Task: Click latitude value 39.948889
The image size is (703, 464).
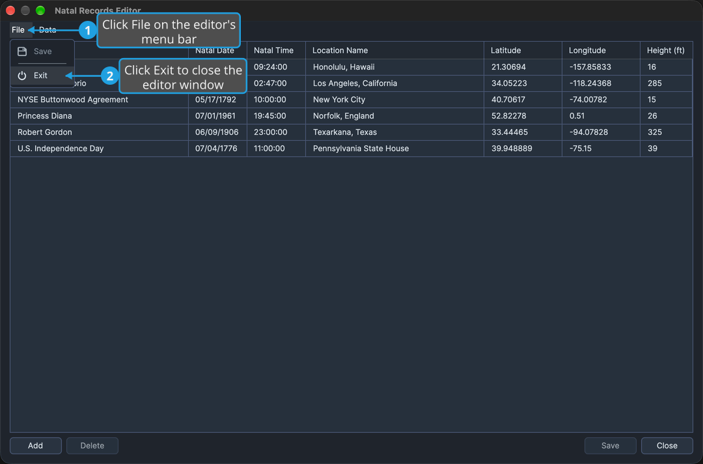Action: (x=523, y=148)
